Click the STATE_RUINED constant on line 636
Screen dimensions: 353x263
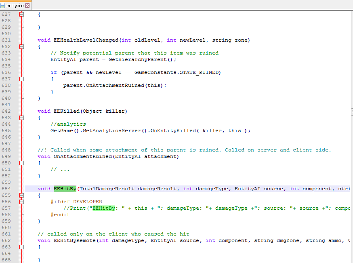pos(199,72)
